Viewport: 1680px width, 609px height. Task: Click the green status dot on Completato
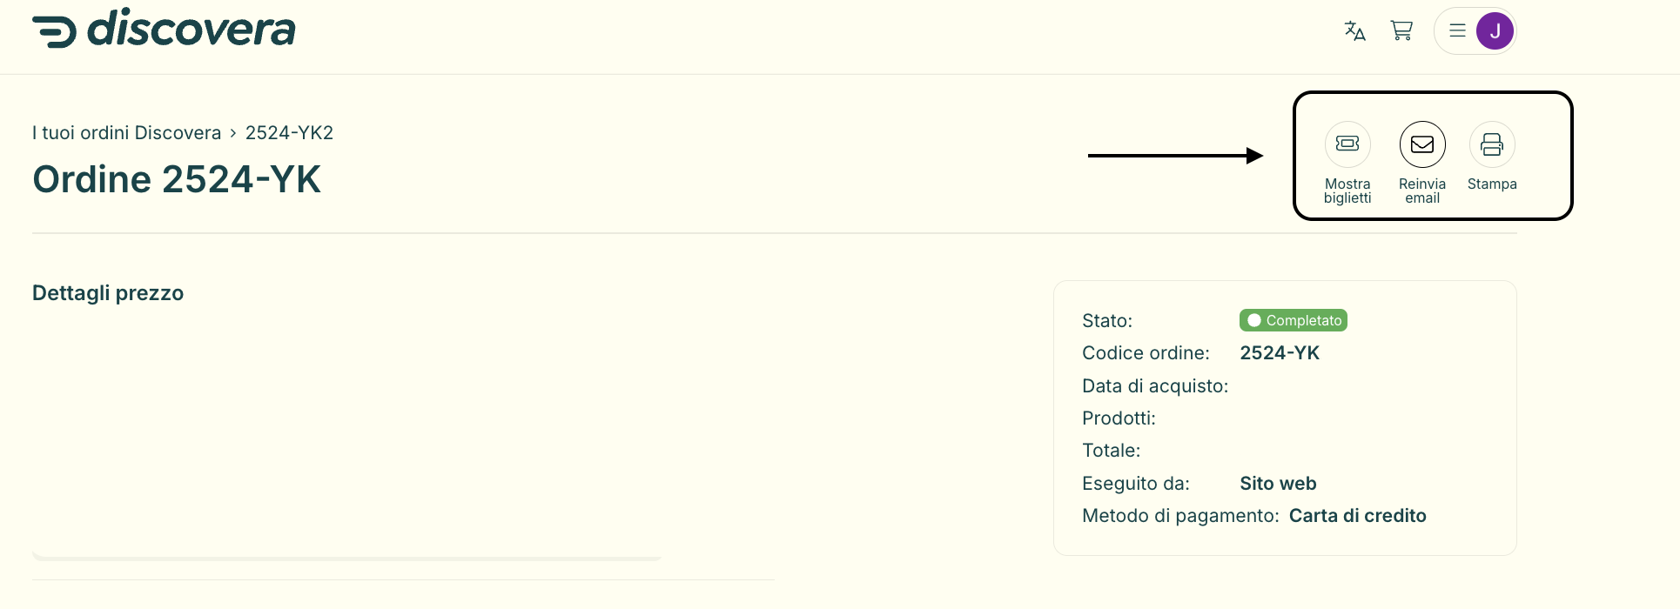1254,319
